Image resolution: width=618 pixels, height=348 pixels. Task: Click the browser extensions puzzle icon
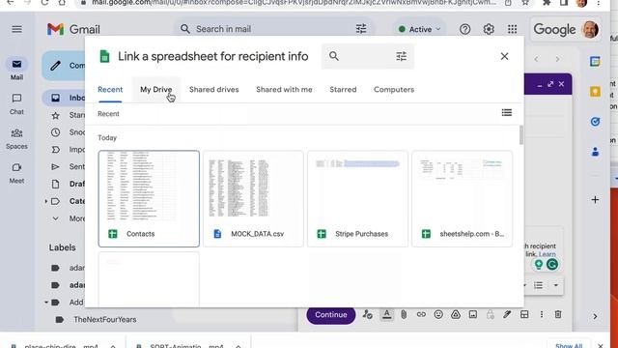coord(547,2)
